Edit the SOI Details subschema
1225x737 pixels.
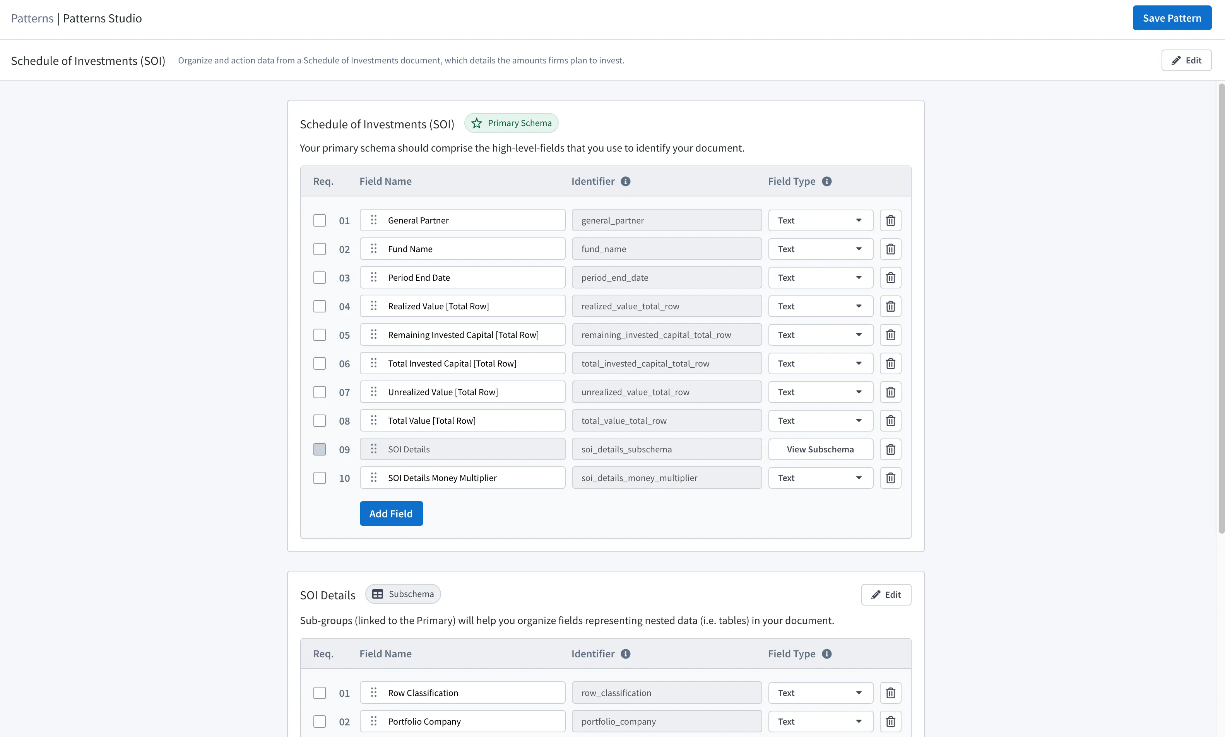point(886,594)
